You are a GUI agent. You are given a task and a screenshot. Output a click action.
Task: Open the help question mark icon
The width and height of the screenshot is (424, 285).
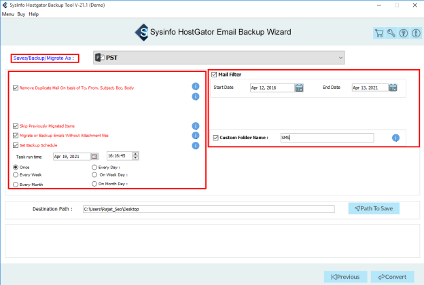pos(404,33)
